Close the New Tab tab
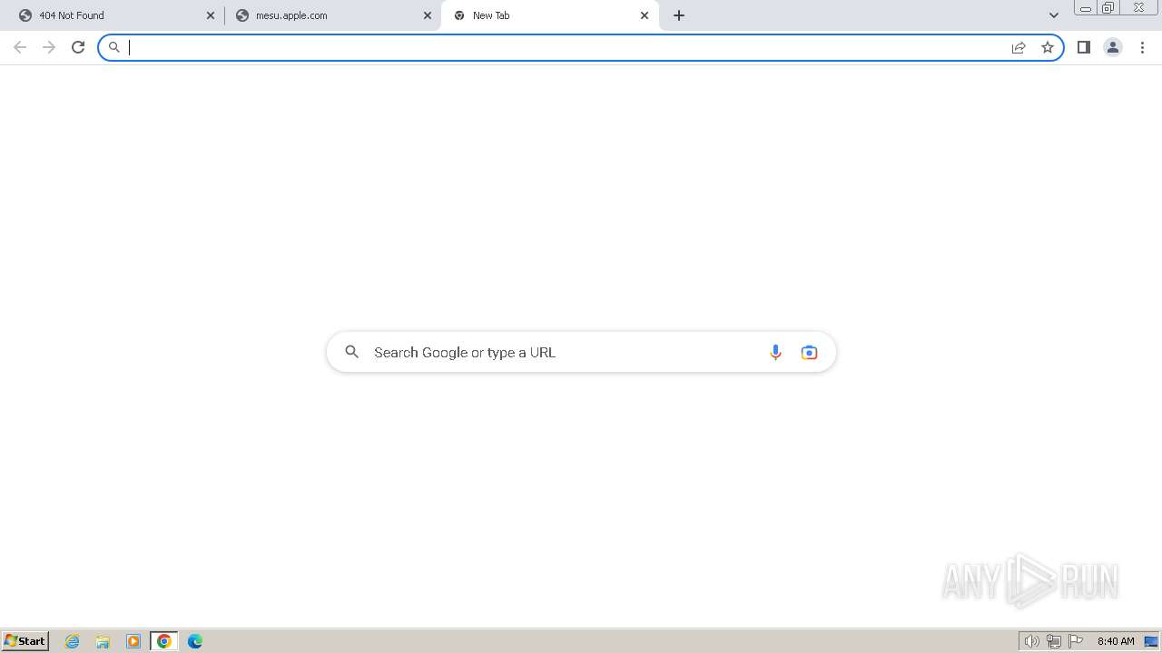Image resolution: width=1162 pixels, height=653 pixels. tap(645, 15)
